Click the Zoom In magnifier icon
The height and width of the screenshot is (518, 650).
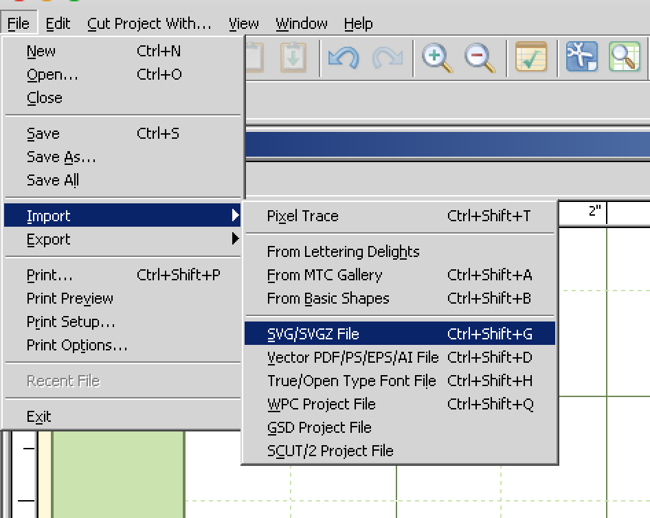[x=437, y=57]
